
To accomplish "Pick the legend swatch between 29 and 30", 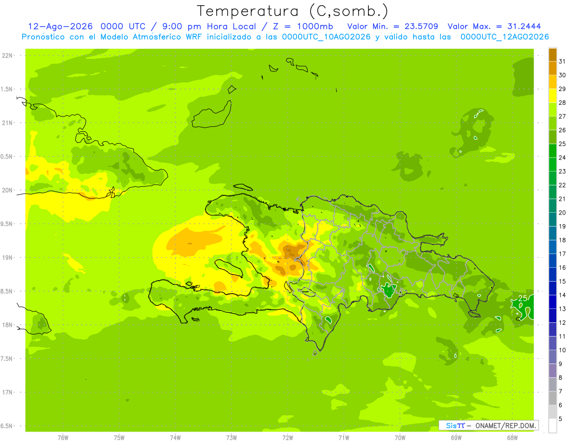I will pyautogui.click(x=552, y=82).
